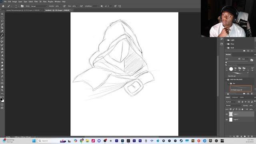The image size is (256, 144).
Task: Select the Move tool
Action: tap(2, 14)
